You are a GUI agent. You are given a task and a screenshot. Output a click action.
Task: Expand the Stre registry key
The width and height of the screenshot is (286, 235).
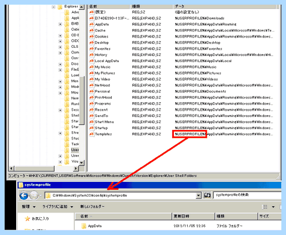[x=60, y=133]
